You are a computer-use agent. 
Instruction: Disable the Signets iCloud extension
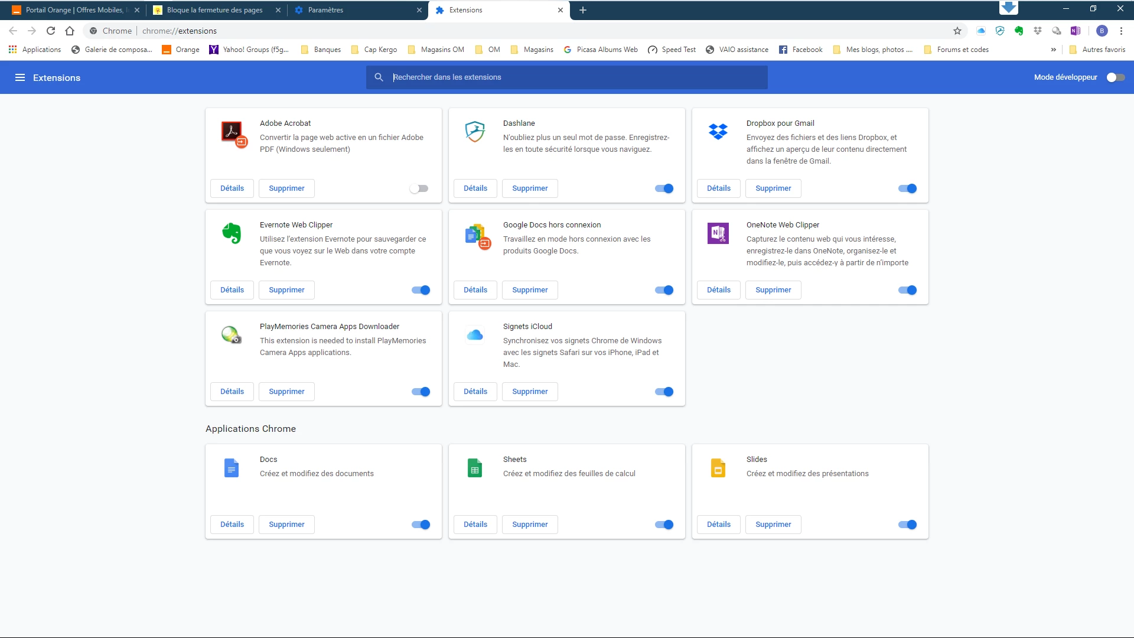coord(664,392)
